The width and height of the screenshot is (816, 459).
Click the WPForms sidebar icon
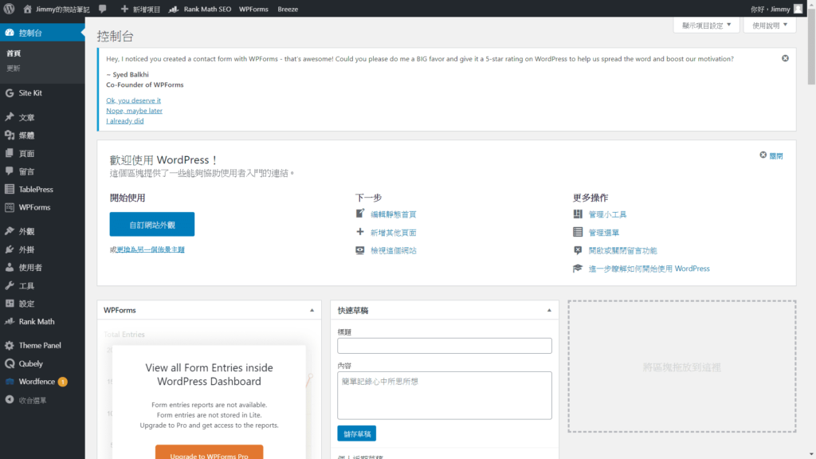(x=10, y=207)
